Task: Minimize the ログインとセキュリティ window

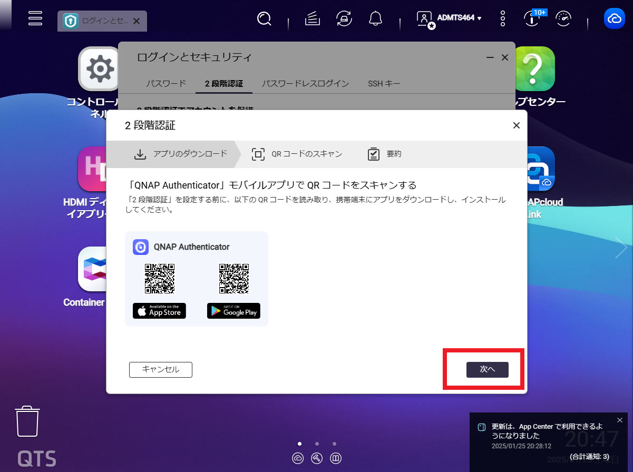Action: 490,57
